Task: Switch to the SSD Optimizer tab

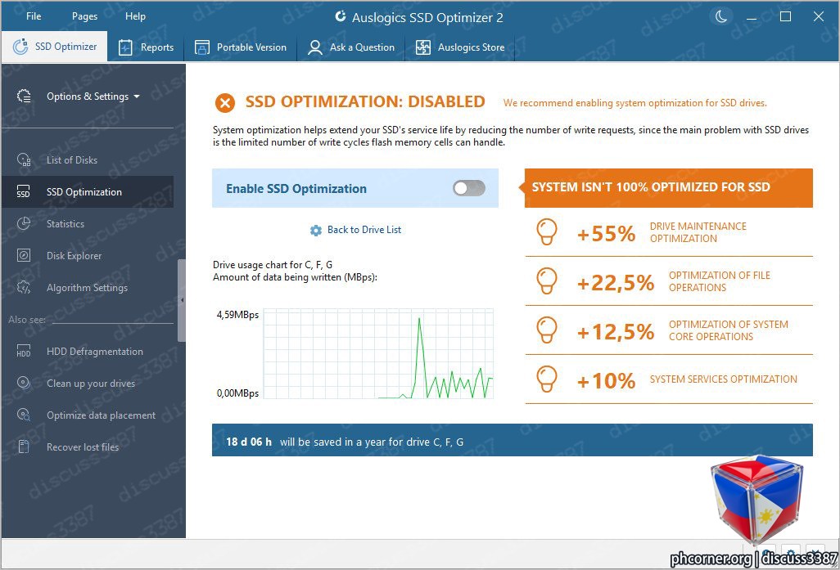Action: (x=54, y=47)
